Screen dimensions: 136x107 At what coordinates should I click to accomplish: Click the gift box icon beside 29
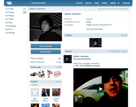tap(60, 67)
